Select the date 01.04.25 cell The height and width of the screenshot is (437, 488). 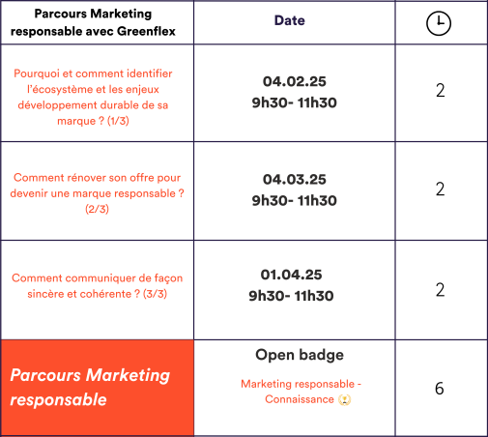click(291, 275)
